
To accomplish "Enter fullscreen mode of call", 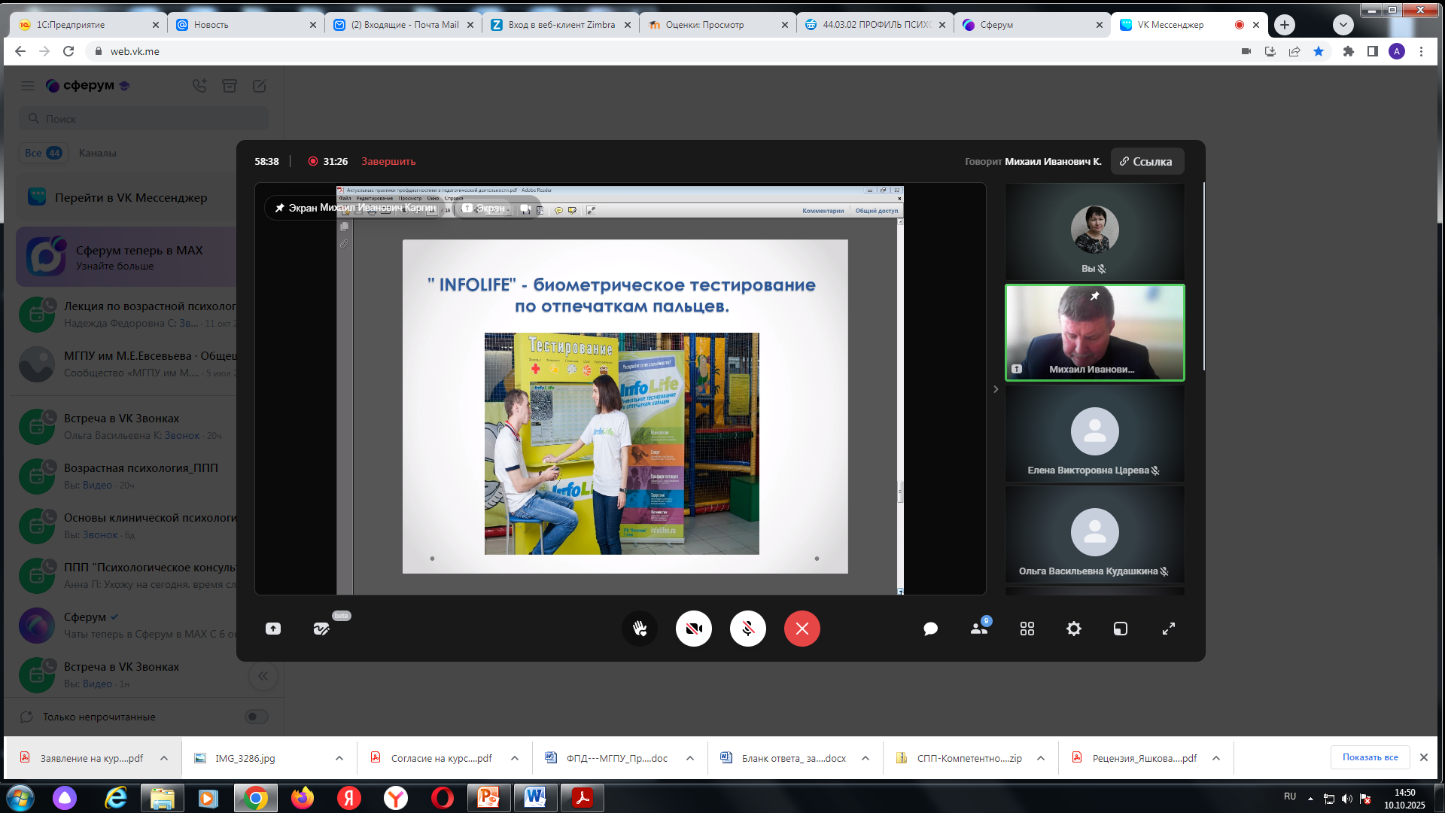I will [1168, 629].
